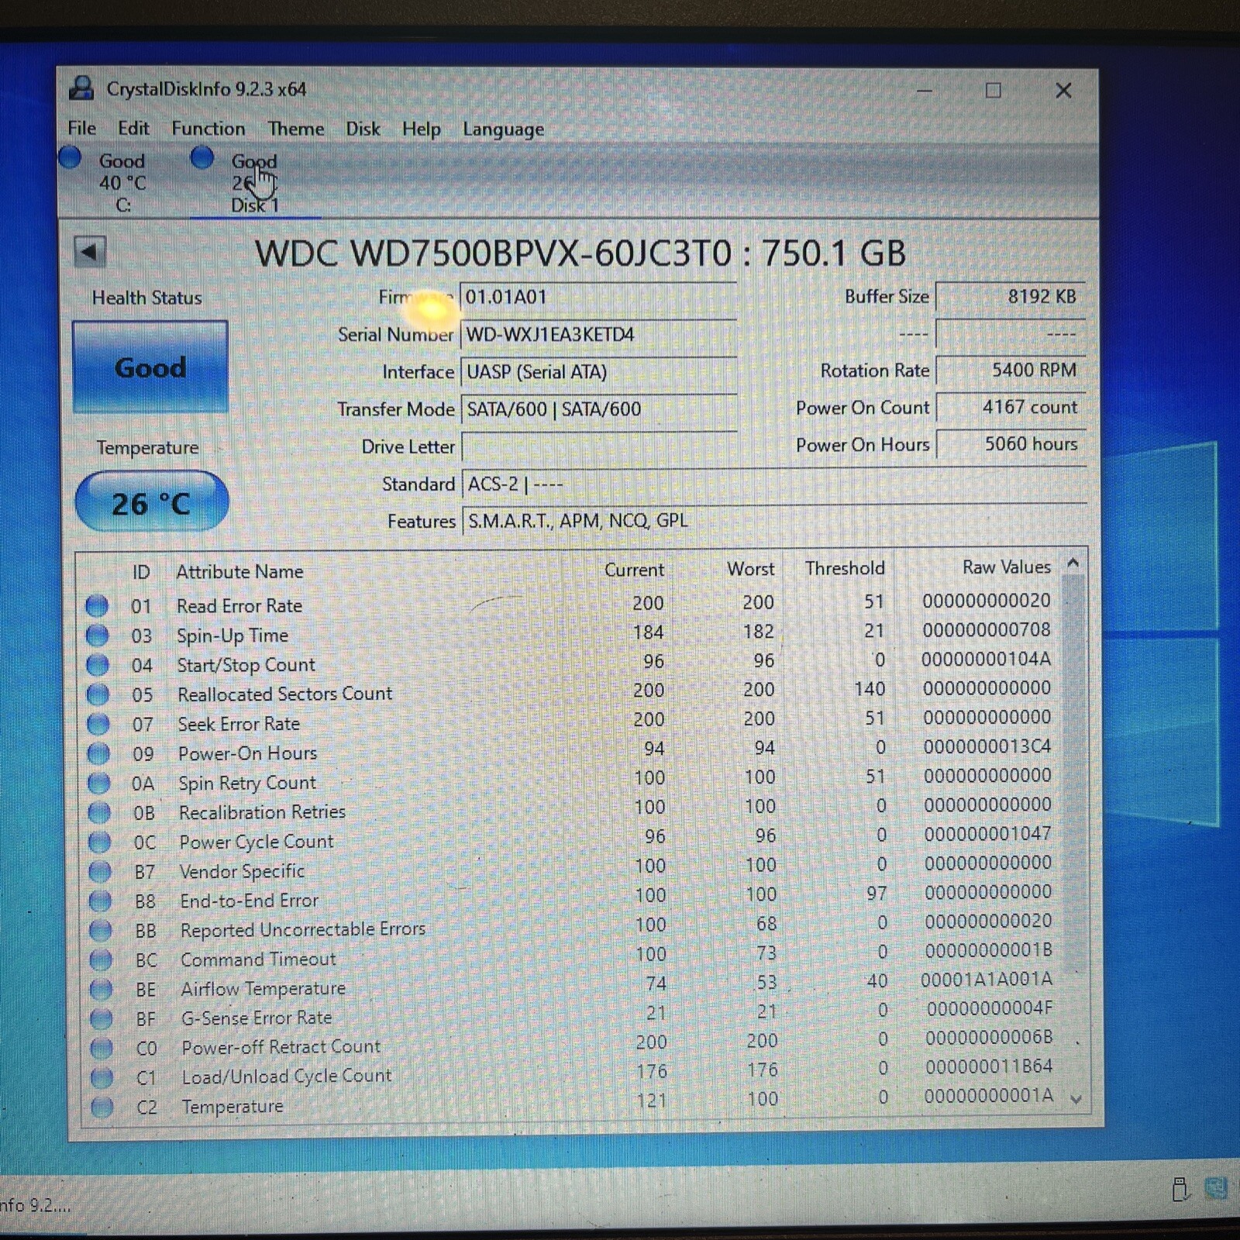1240x1240 pixels.
Task: Maximize the CrystalDiskInfo window
Action: [x=993, y=91]
